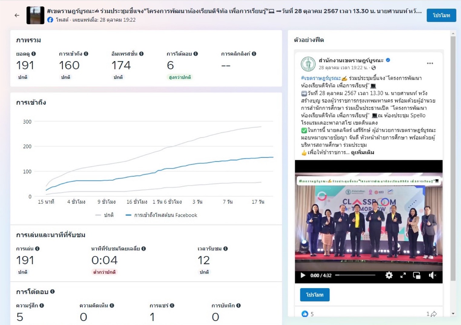Click the #เขตราษฎร์บูรณะ hashtag in post

pos(321,78)
